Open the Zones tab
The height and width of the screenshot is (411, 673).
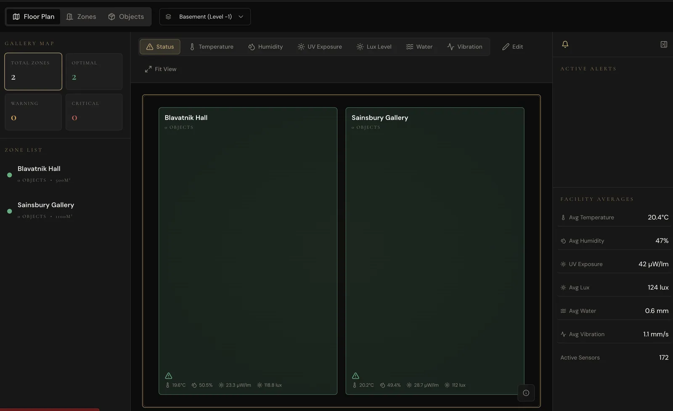click(81, 17)
